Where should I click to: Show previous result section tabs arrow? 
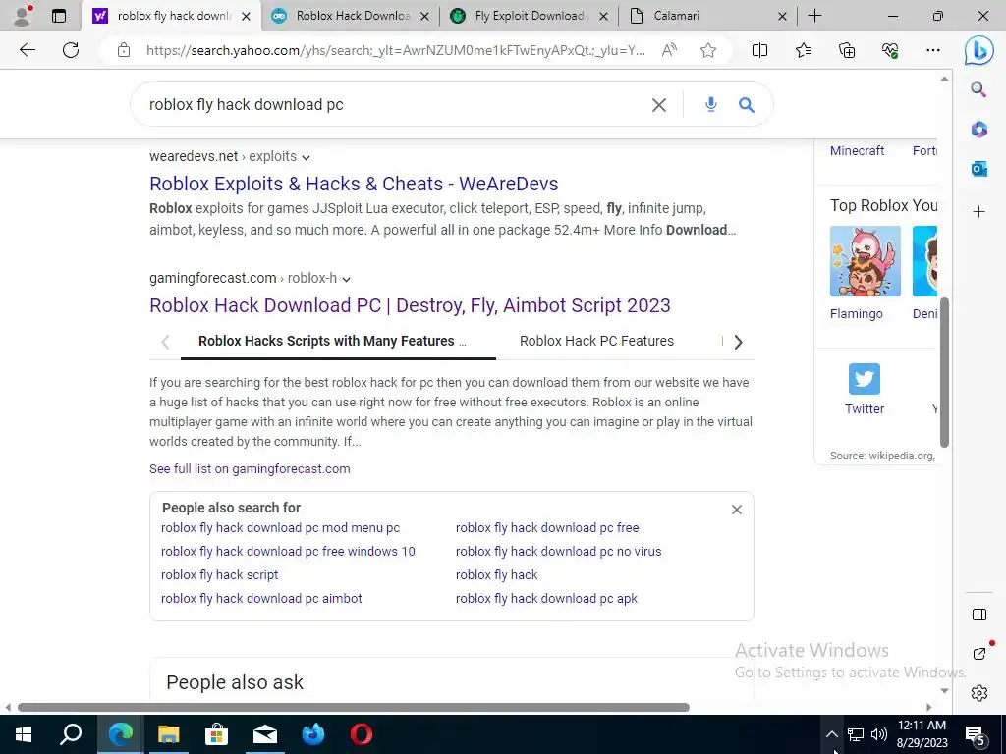165,342
